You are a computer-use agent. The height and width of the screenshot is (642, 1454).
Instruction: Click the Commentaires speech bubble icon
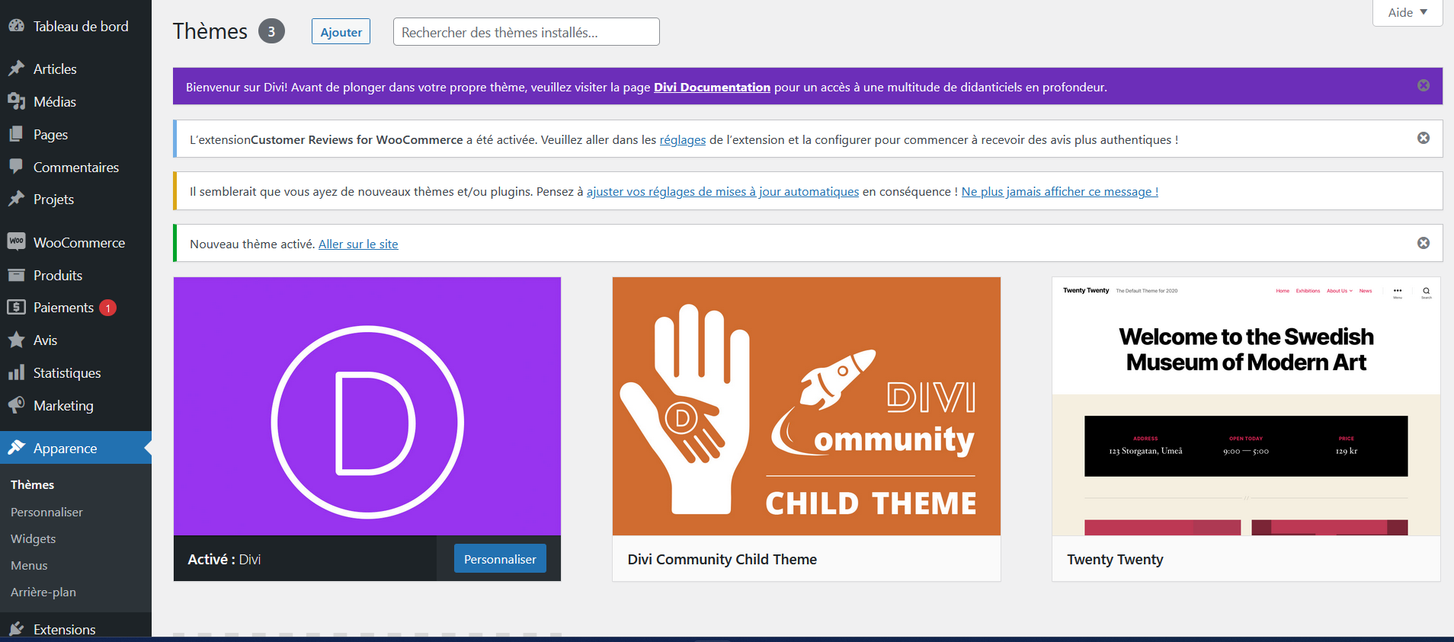tap(16, 167)
